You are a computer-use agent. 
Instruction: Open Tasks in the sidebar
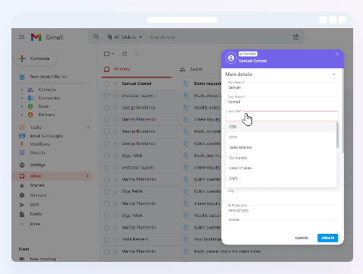36,128
